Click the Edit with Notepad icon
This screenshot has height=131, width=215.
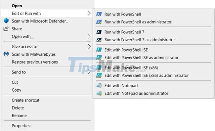pyautogui.click(x=99, y=86)
